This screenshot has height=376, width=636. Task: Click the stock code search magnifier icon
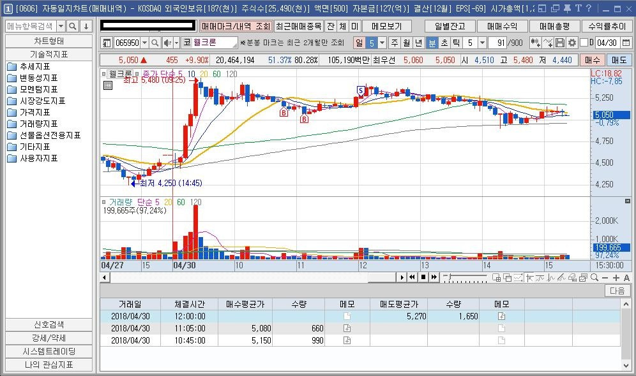(x=155, y=43)
